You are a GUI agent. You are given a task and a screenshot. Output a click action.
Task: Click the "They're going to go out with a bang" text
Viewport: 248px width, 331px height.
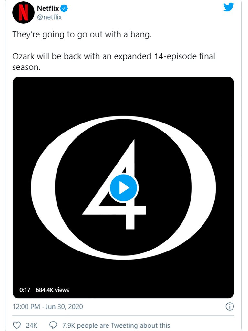82,35
